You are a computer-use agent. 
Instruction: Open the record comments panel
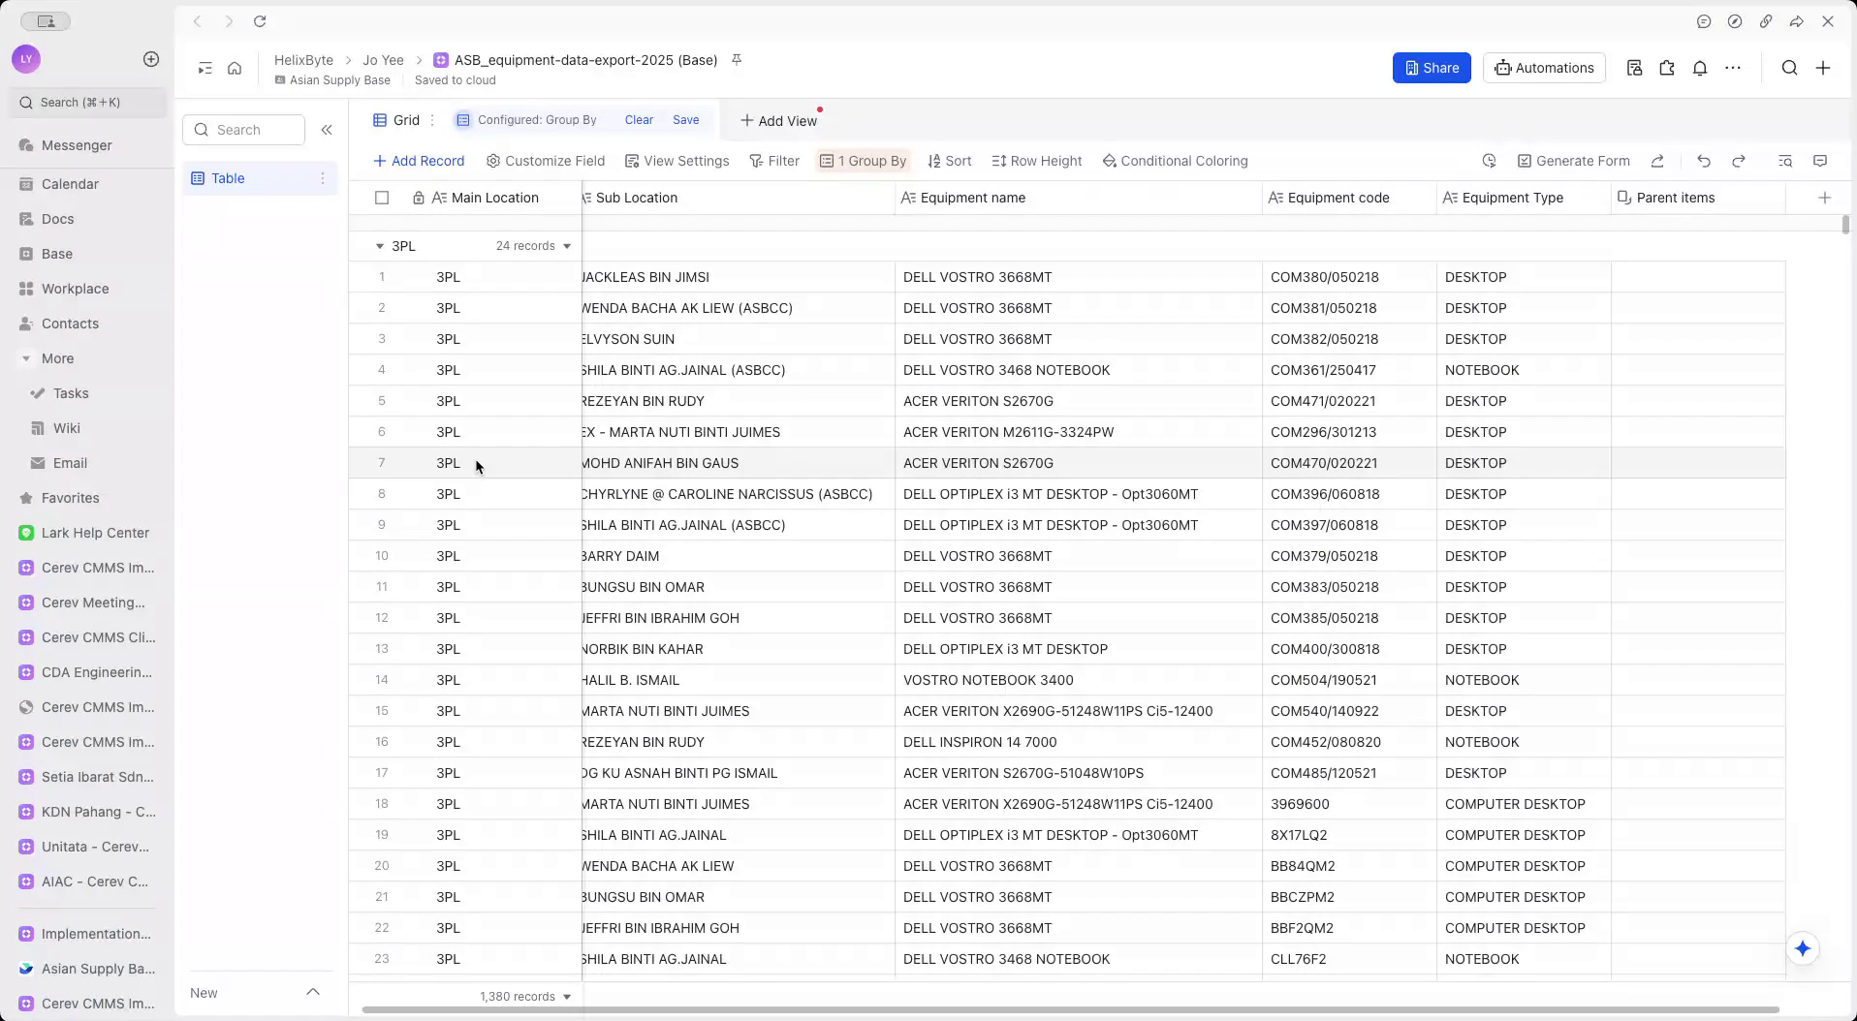1820,161
